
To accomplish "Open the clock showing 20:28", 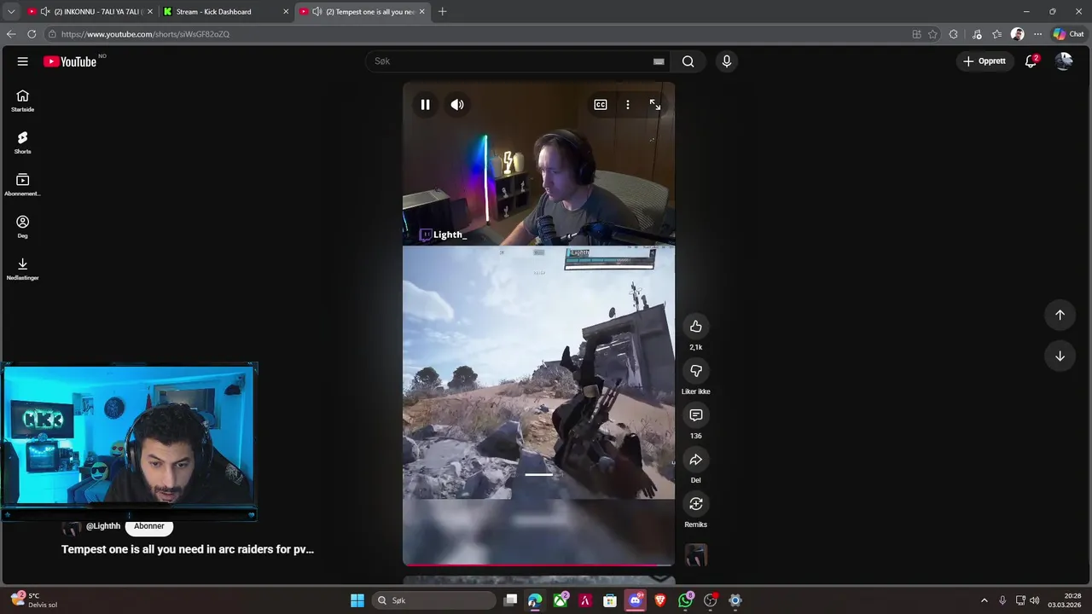I will click(x=1066, y=600).
